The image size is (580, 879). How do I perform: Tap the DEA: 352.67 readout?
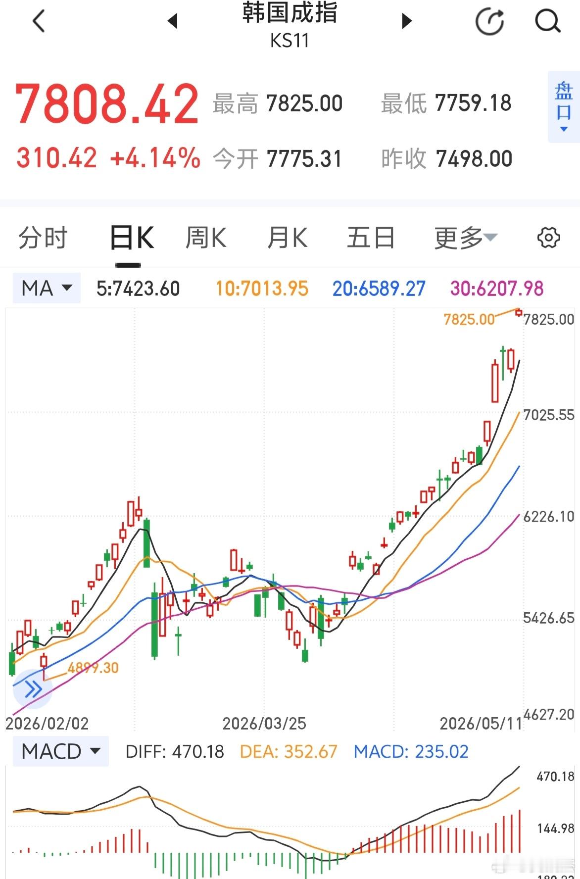click(x=289, y=752)
